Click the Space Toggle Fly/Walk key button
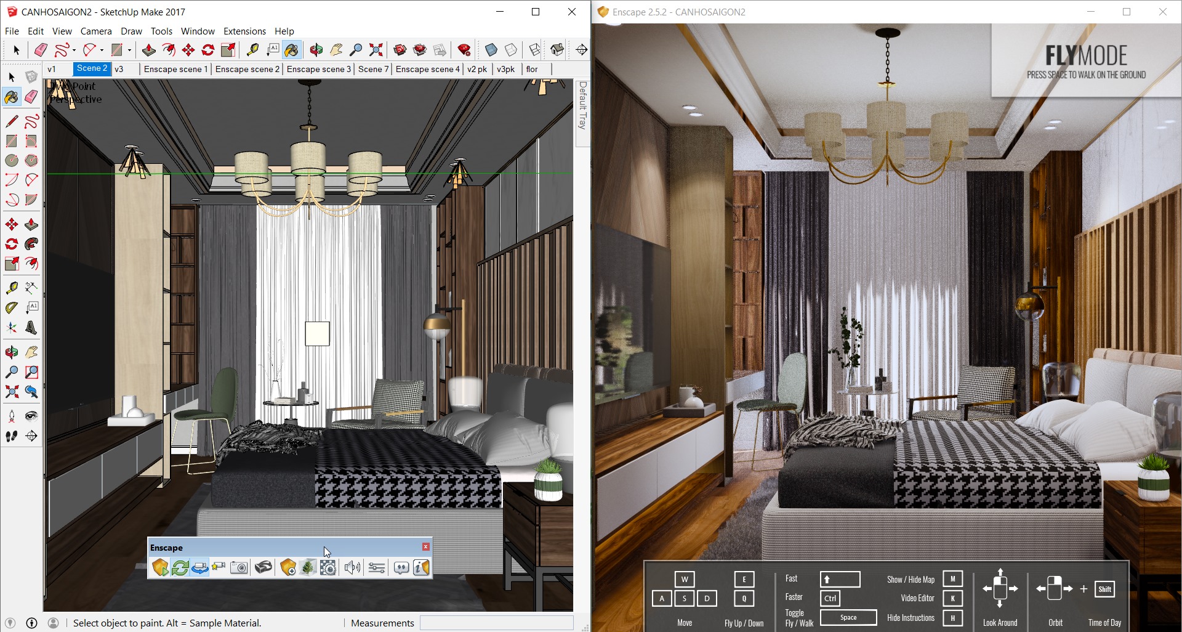 [x=848, y=617]
